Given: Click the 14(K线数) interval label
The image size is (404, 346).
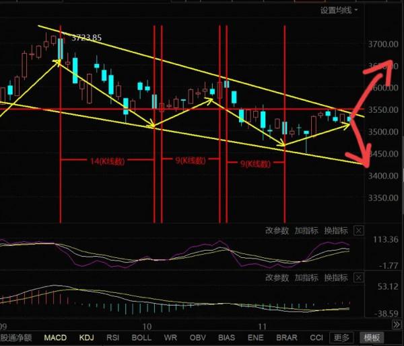Looking at the screenshot, I should tap(108, 161).
